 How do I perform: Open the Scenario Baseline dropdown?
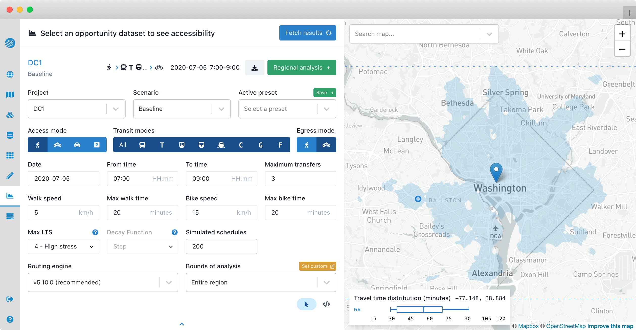[x=182, y=109]
